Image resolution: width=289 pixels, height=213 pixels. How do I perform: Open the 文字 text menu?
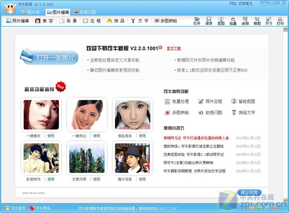[x=140, y=21]
